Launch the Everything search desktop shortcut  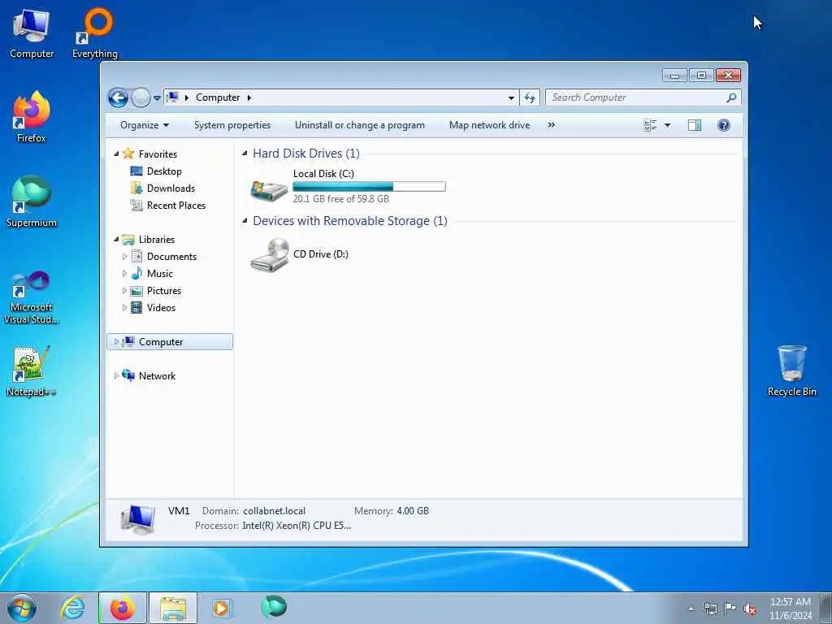tap(95, 33)
